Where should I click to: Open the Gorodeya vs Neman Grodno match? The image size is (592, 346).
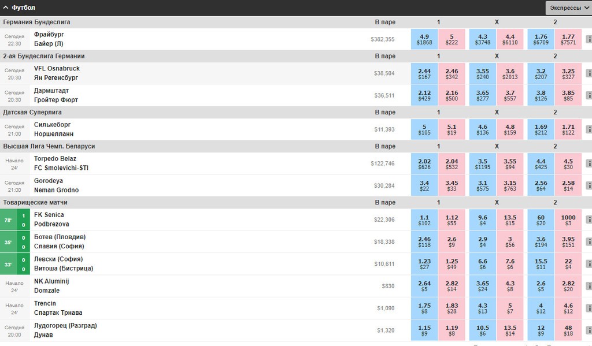tap(56, 185)
